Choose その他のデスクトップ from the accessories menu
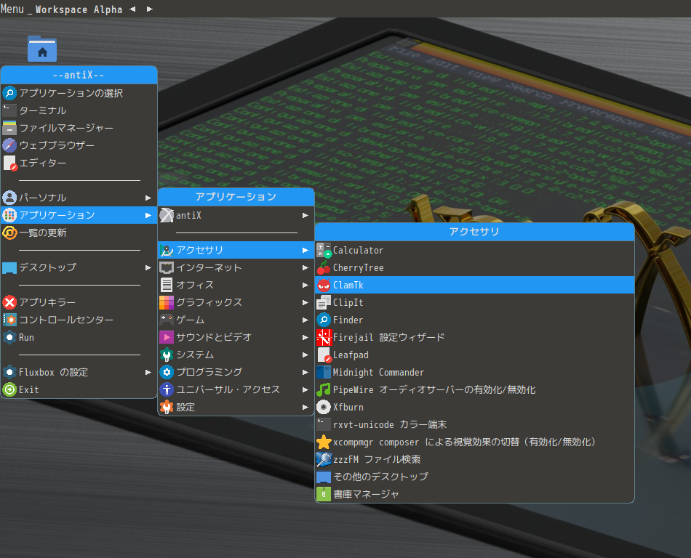 475,477
